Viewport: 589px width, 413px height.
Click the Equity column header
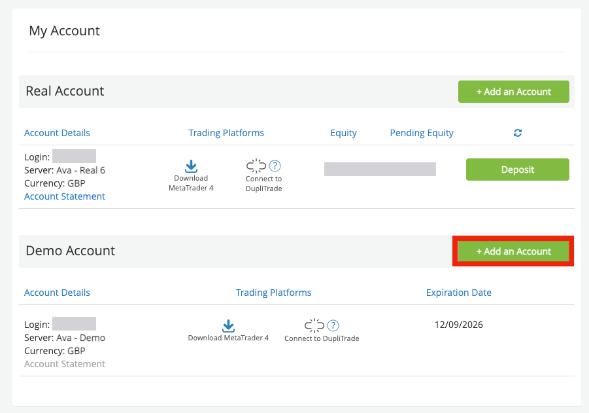click(343, 133)
